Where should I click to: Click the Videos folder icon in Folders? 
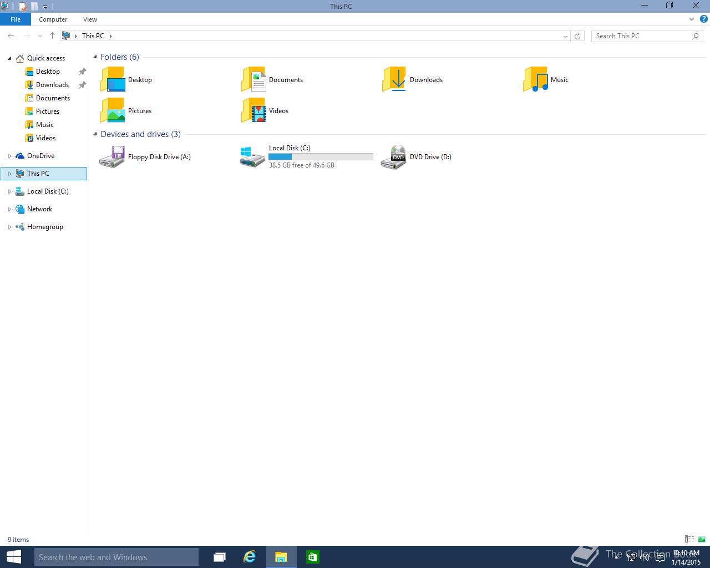[253, 110]
